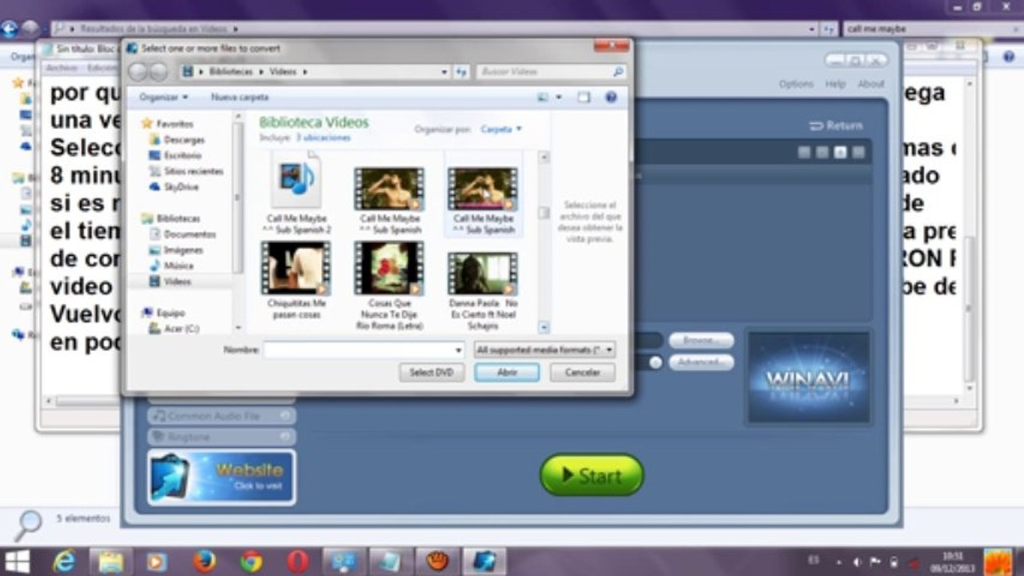Switch to WinAVI taskbar icon
The width and height of the screenshot is (1024, 576).
point(484,562)
